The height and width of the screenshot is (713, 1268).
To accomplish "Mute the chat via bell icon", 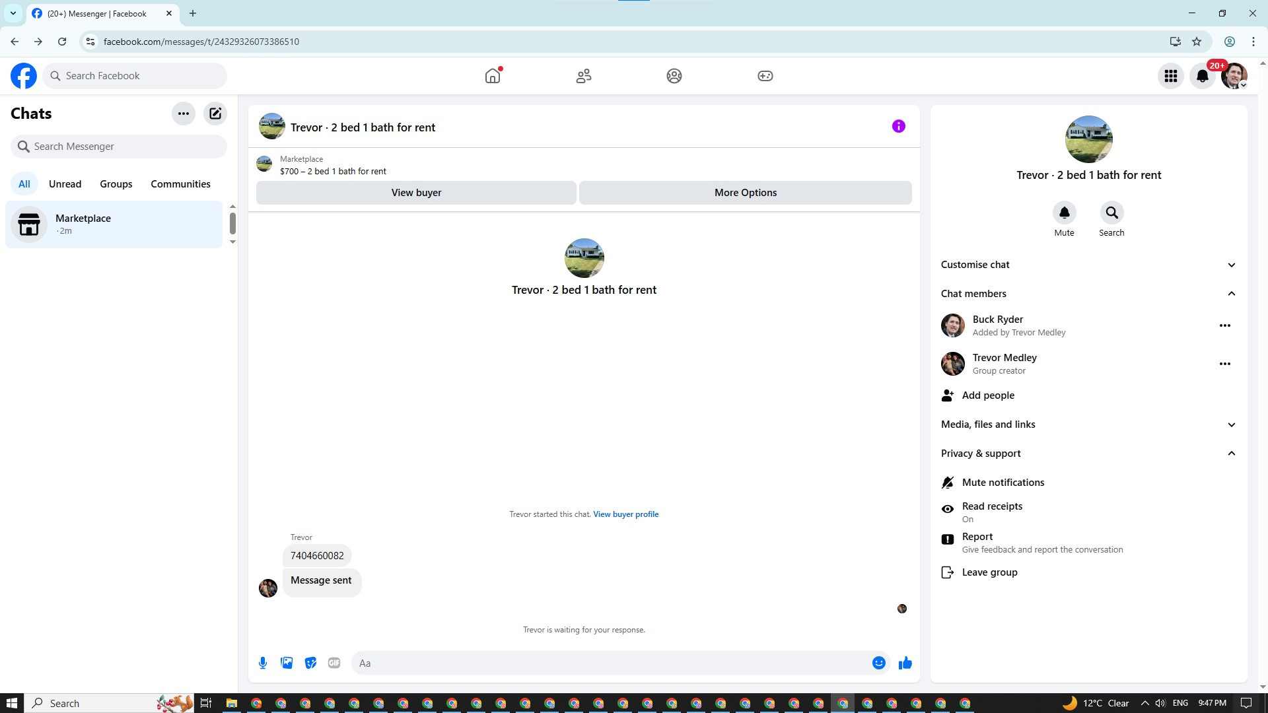I will (1064, 213).
